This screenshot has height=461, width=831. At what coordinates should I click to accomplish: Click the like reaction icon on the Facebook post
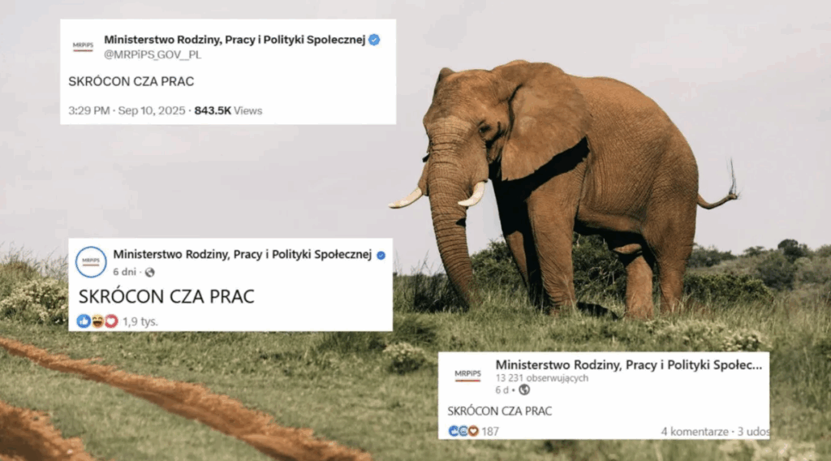tap(84, 321)
